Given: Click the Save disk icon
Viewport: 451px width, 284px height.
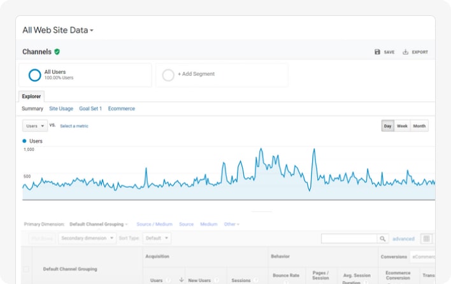Looking at the screenshot, I should click(377, 52).
